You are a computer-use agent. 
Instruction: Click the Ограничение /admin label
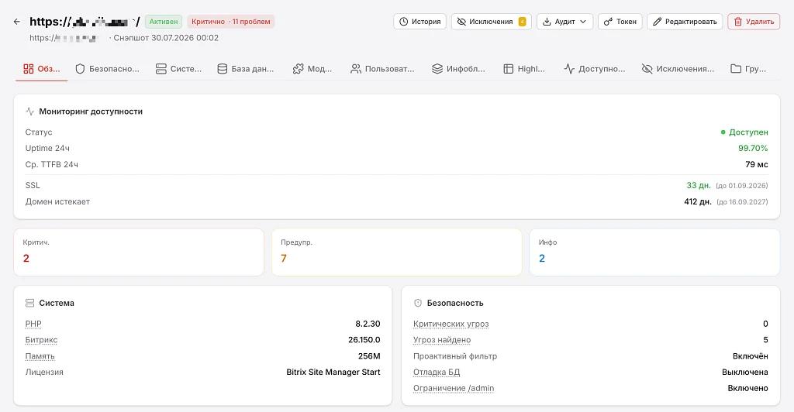(x=454, y=388)
